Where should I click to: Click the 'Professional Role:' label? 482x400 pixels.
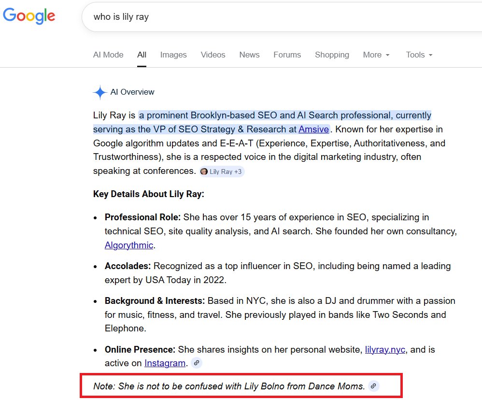142,217
